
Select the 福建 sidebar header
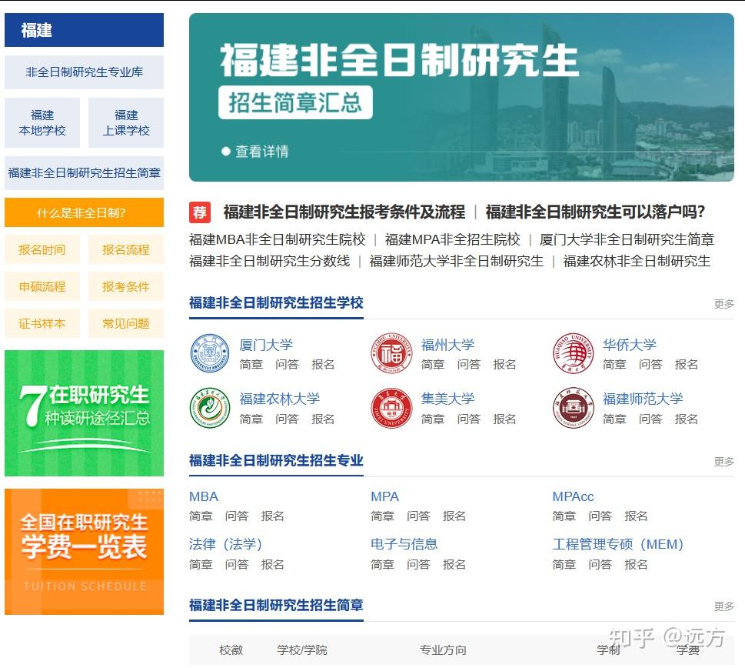84,30
